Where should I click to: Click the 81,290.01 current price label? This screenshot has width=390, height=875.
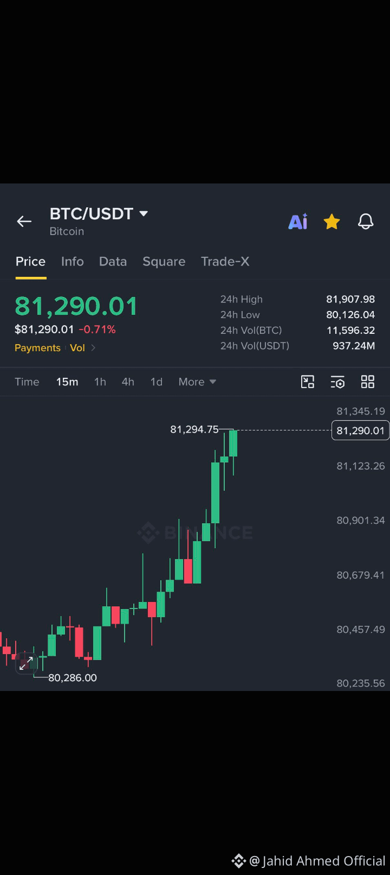click(x=360, y=430)
